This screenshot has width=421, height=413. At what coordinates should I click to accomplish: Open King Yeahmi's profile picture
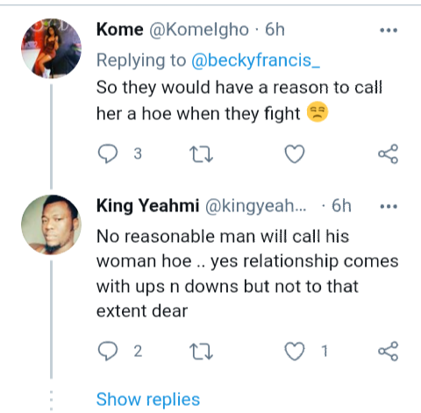click(51, 224)
